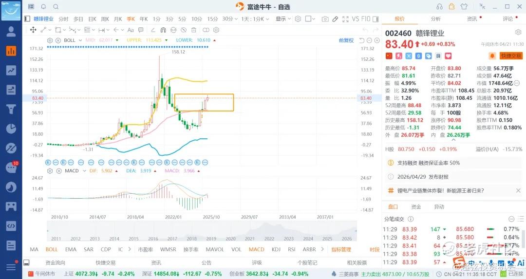Select the pencil drawing tool in the chart toolbar

335,19
